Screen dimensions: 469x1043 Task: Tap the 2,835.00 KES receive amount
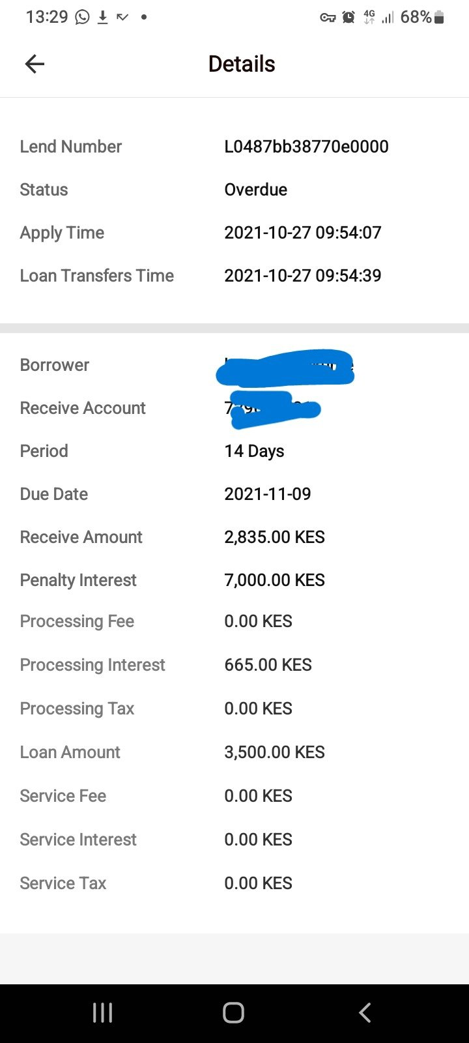pyautogui.click(x=274, y=537)
